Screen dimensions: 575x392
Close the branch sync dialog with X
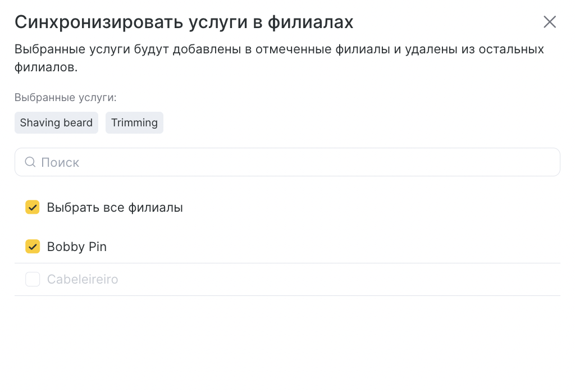[549, 22]
